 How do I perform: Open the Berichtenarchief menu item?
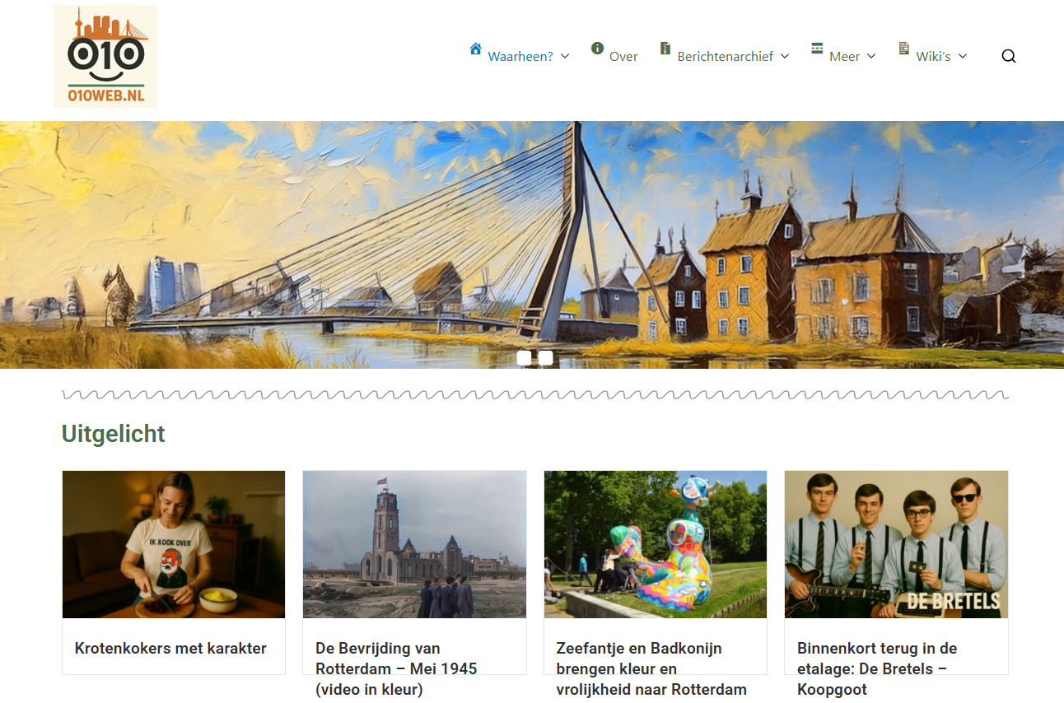point(726,57)
